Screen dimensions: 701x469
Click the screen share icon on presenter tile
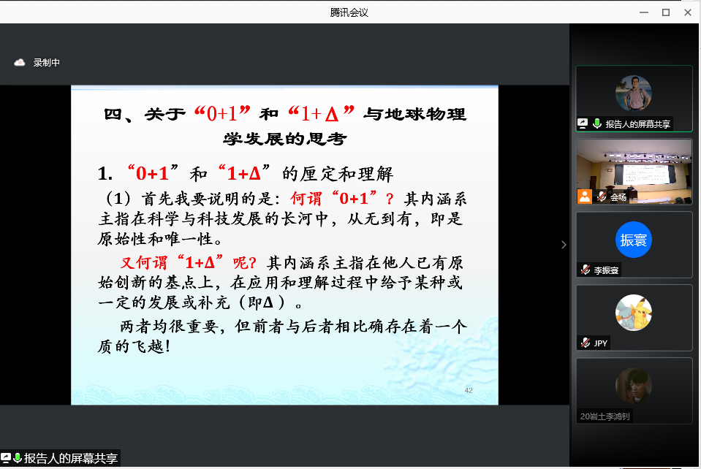point(583,123)
